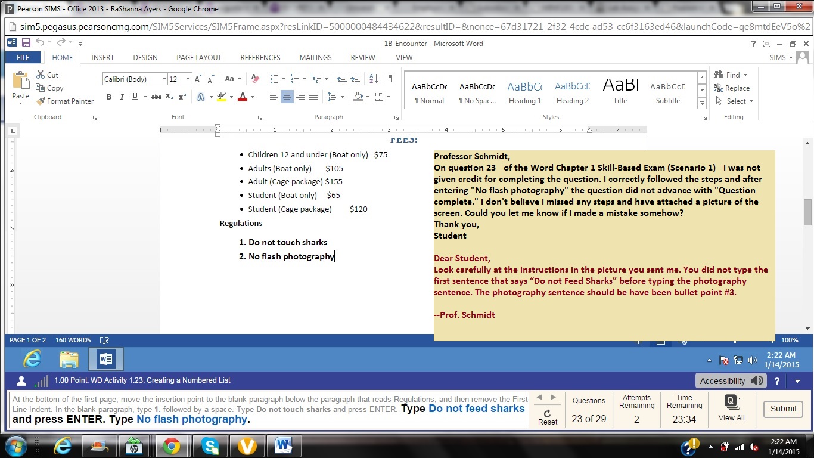This screenshot has height=458, width=814.
Task: Click the red Font Color swatch
Action: click(x=243, y=97)
